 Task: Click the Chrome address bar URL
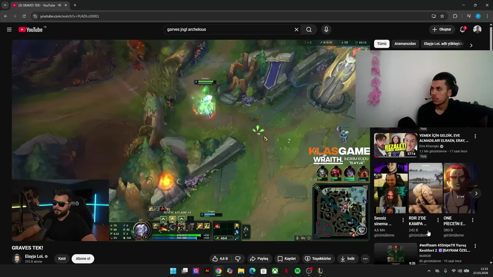click(70, 16)
